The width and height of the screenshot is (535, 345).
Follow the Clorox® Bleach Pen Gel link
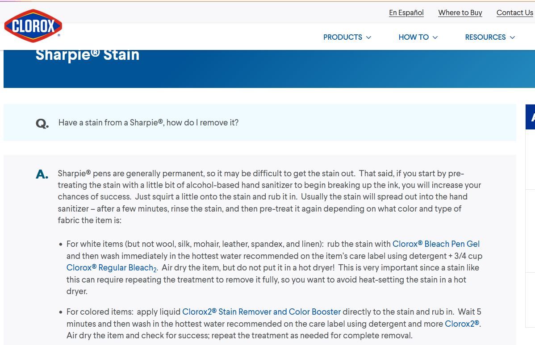pos(436,244)
